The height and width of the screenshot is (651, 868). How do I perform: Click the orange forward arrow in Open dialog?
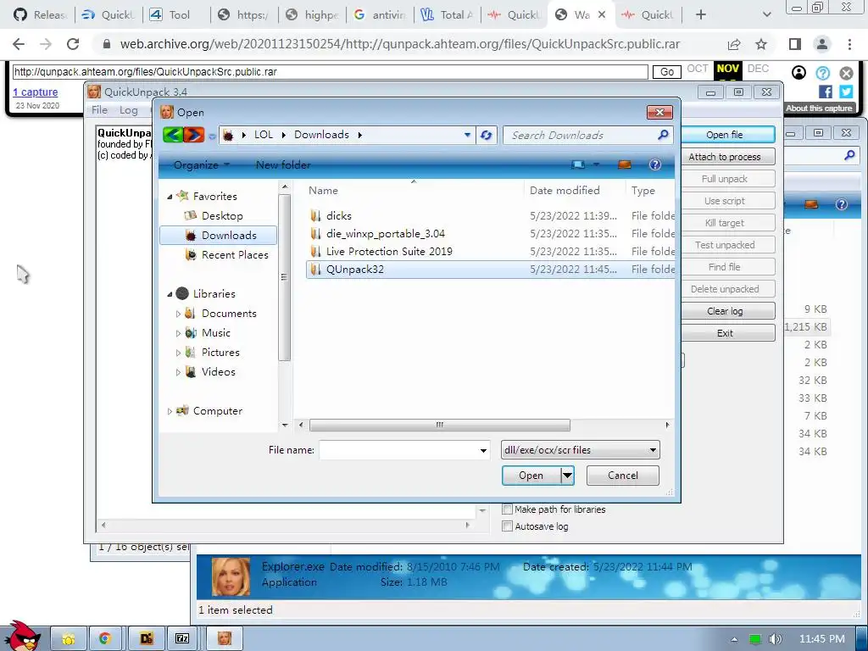[x=194, y=135]
